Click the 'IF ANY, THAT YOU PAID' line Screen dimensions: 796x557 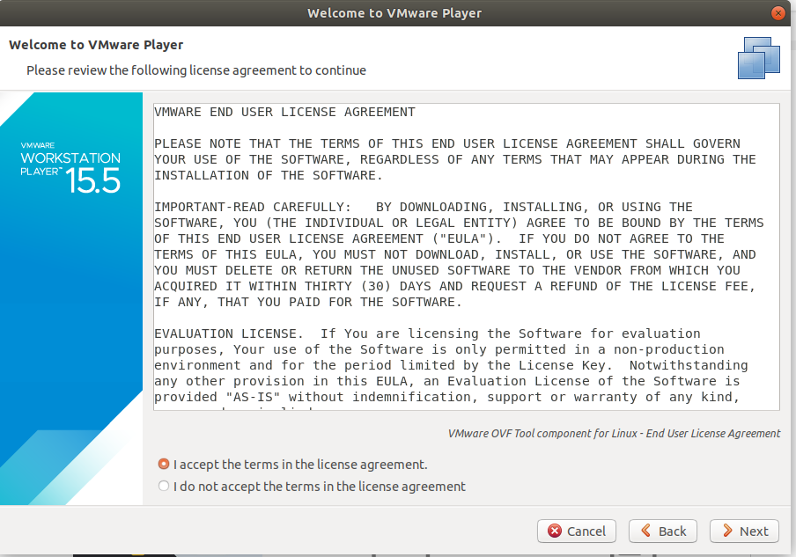coord(307,302)
